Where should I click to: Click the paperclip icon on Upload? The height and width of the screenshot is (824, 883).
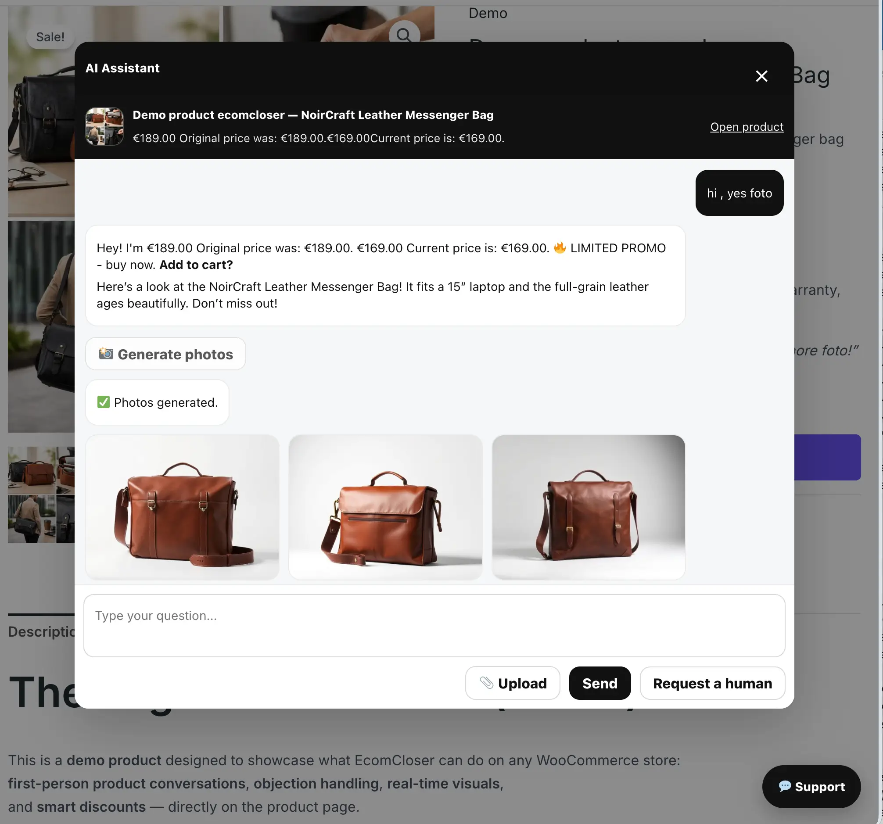tap(486, 683)
